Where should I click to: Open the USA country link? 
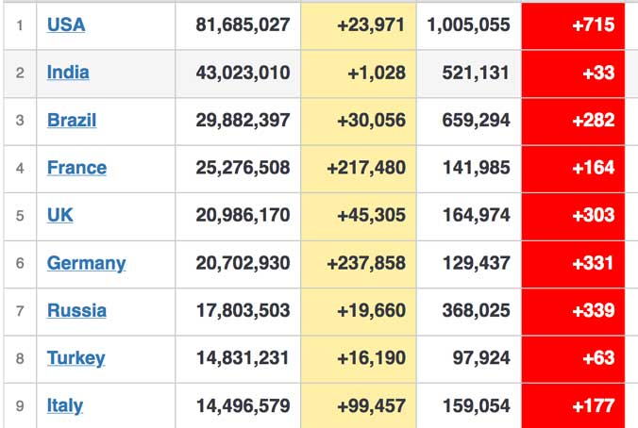pyautogui.click(x=66, y=25)
